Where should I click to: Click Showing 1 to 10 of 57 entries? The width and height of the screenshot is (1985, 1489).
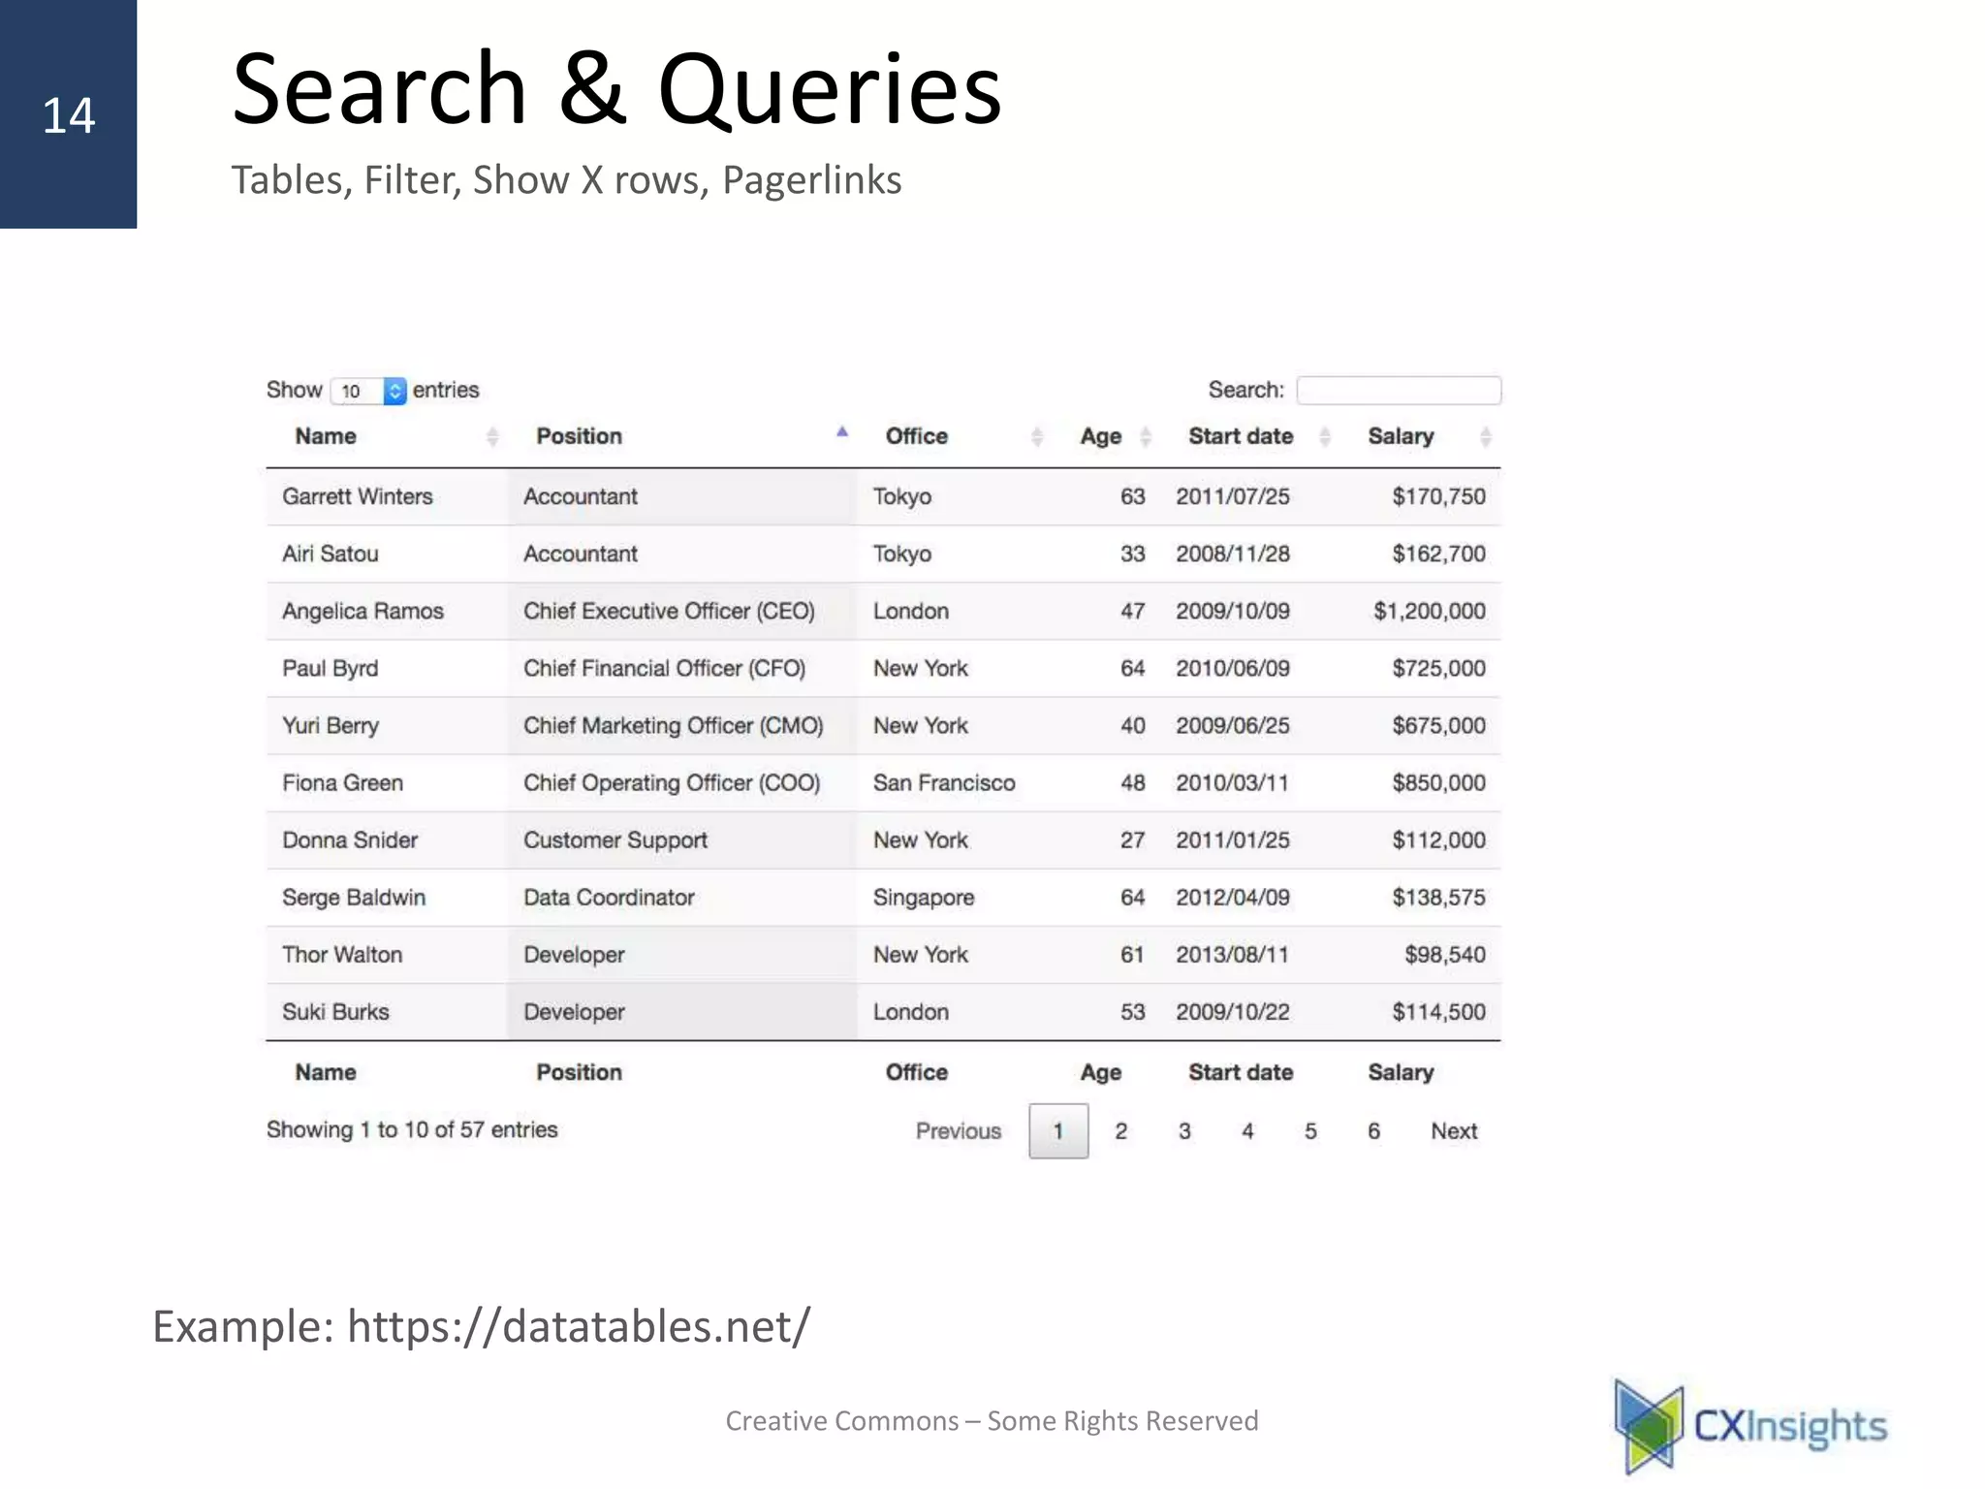coord(412,1130)
